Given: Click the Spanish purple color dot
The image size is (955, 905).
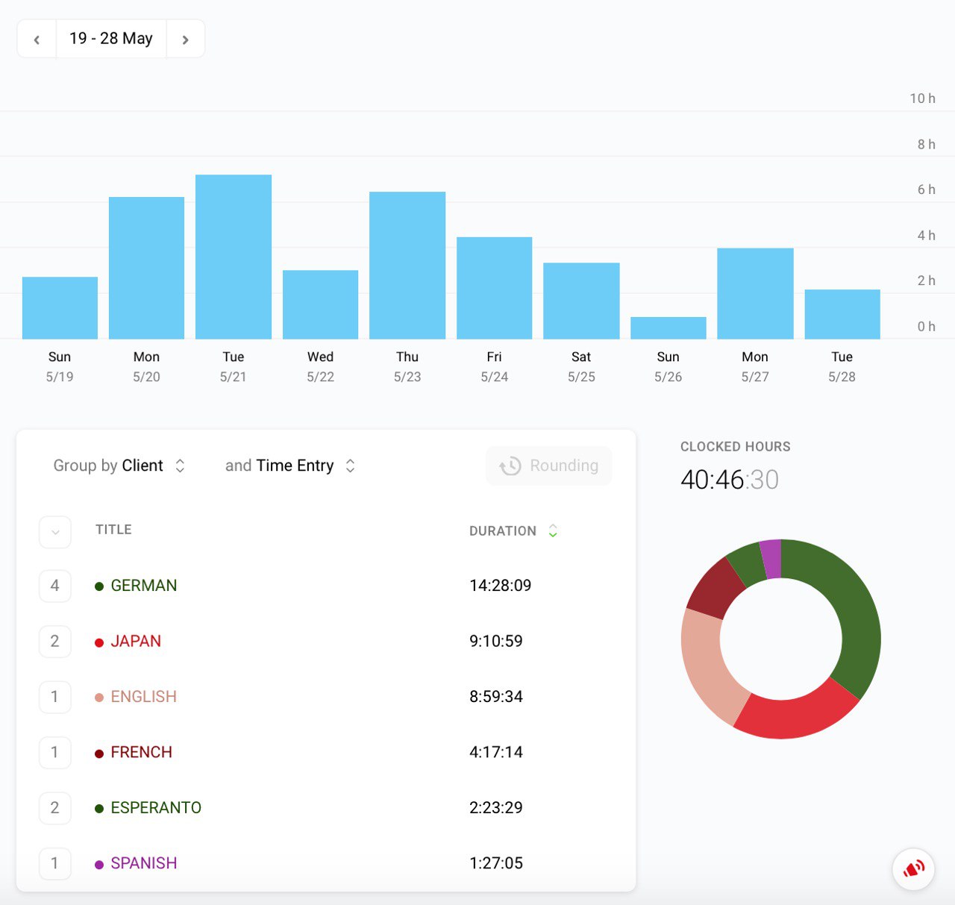Looking at the screenshot, I should (99, 864).
